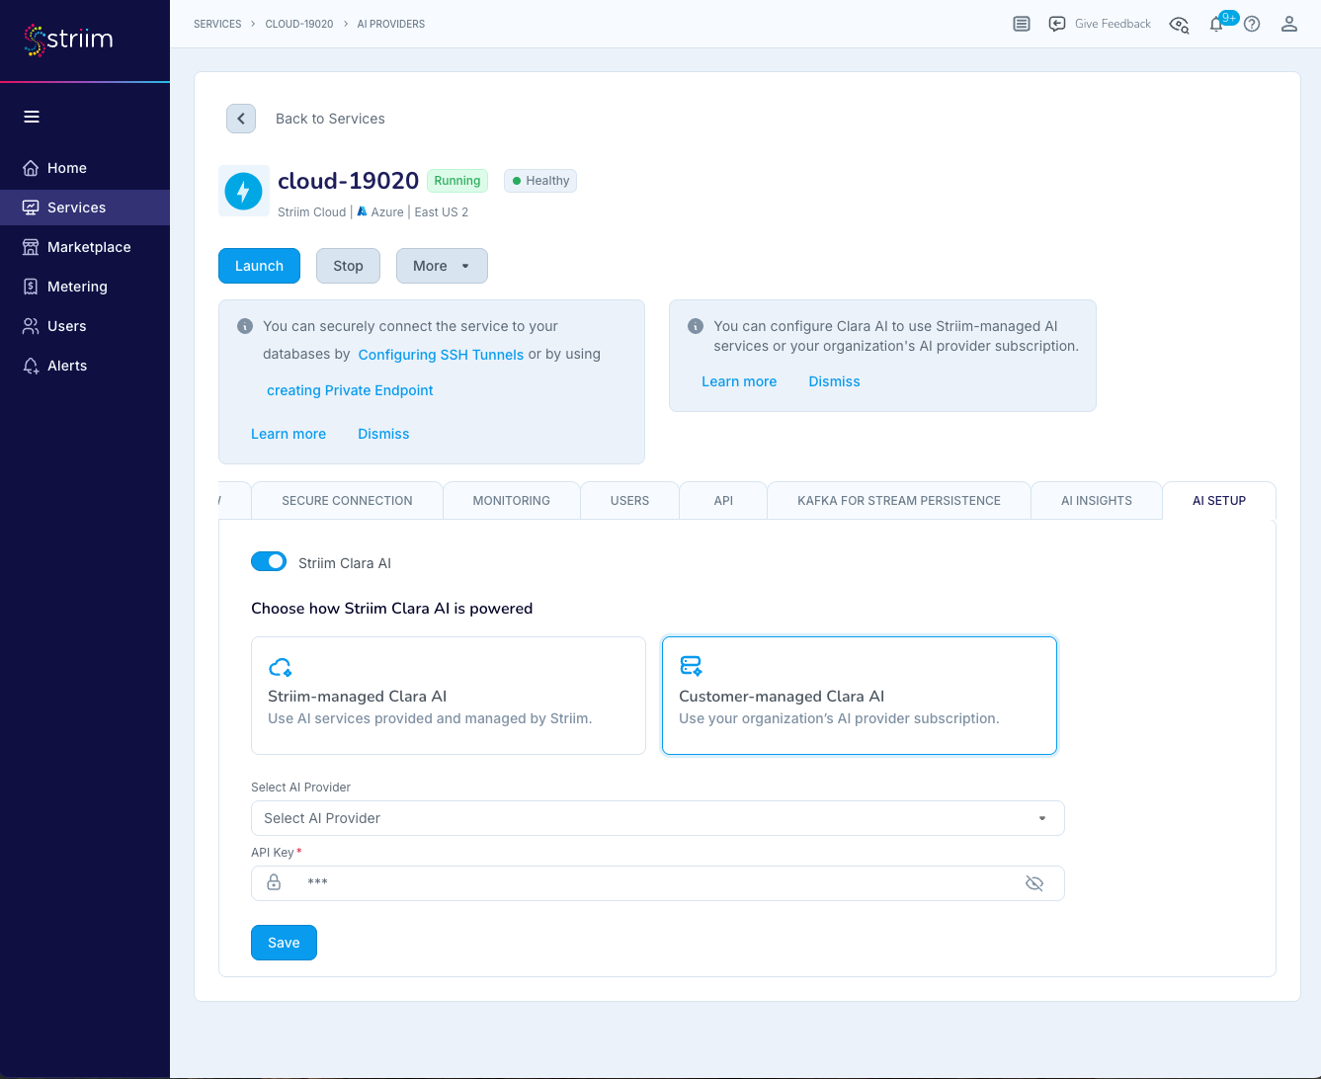Toggle API Key visibility eye icon
Screen dimensions: 1321x1079
(x=1034, y=883)
